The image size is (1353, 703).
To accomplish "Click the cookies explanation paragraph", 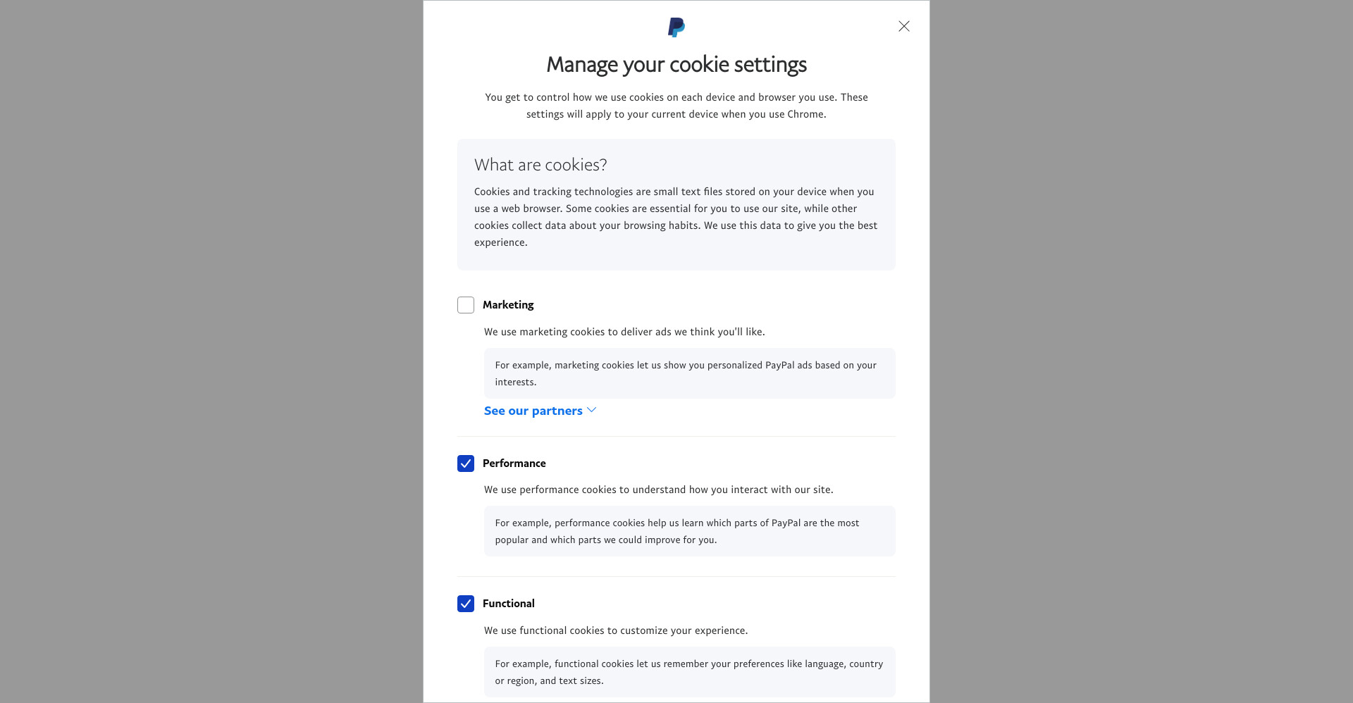I will (676, 217).
